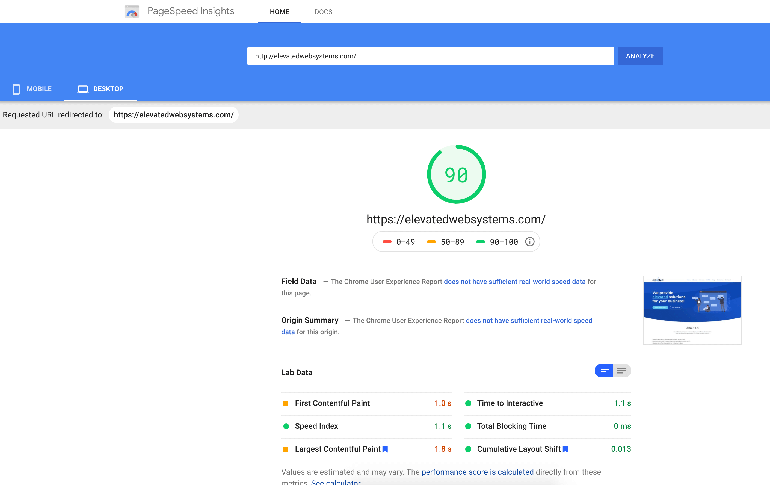Click the 0 ms Total Blocking Time value
The height and width of the screenshot is (485, 770).
622,426
